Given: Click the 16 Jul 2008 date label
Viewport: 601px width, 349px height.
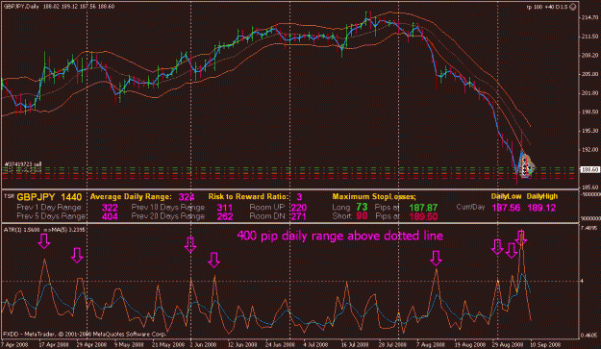Looking at the screenshot, I should [x=355, y=344].
